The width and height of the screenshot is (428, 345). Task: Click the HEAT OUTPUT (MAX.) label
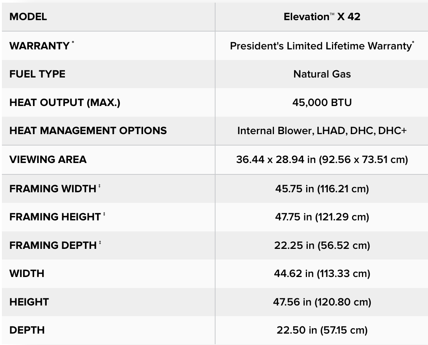65,103
